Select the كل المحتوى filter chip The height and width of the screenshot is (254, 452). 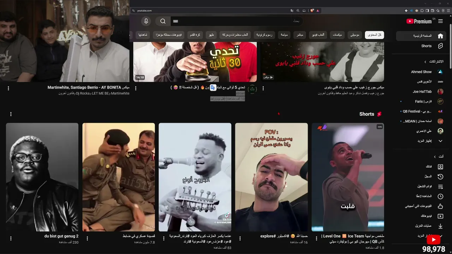[x=374, y=35]
